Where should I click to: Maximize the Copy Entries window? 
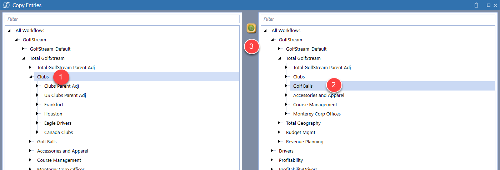point(488,5)
